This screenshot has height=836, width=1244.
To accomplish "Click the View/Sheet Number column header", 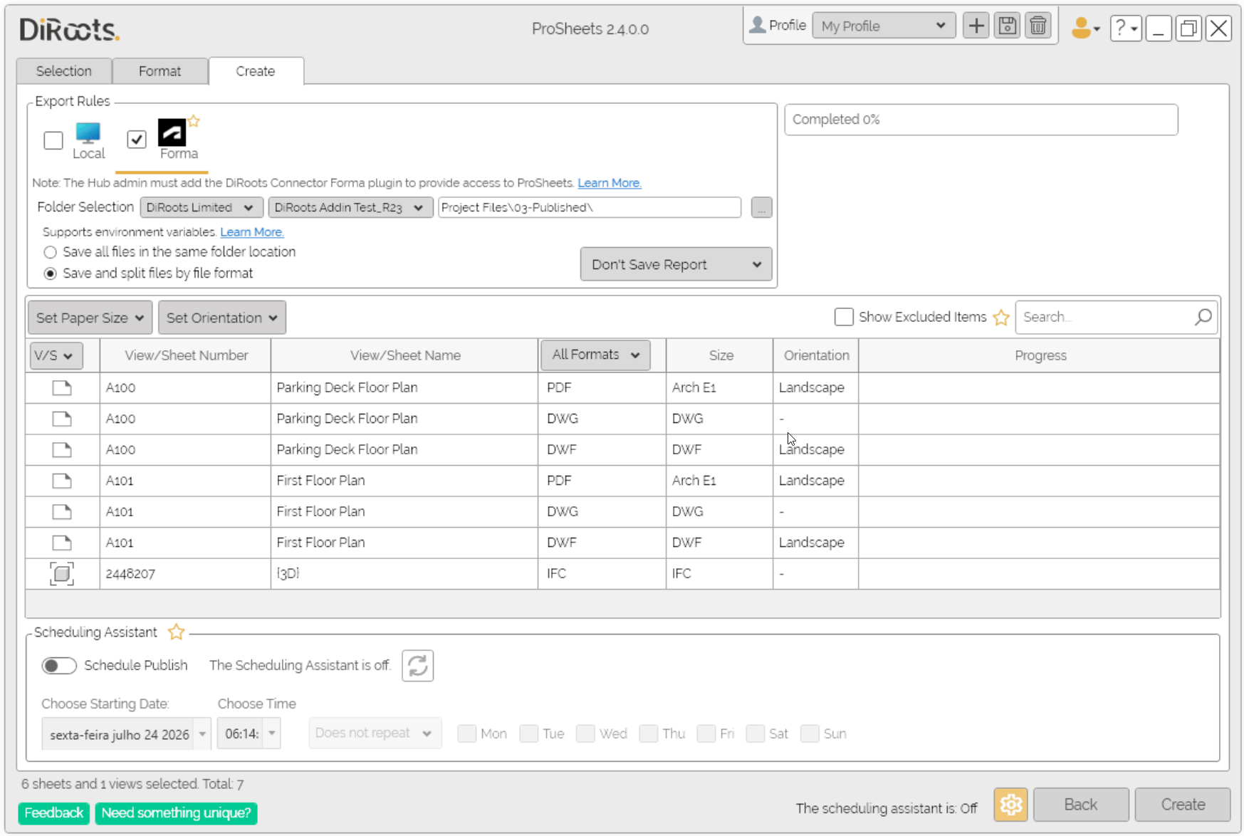I will [187, 355].
